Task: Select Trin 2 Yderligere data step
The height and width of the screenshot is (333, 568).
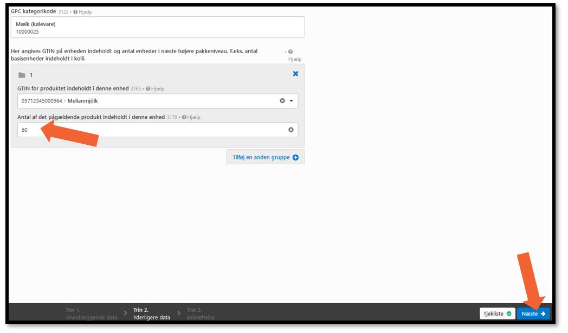Action: [x=151, y=313]
